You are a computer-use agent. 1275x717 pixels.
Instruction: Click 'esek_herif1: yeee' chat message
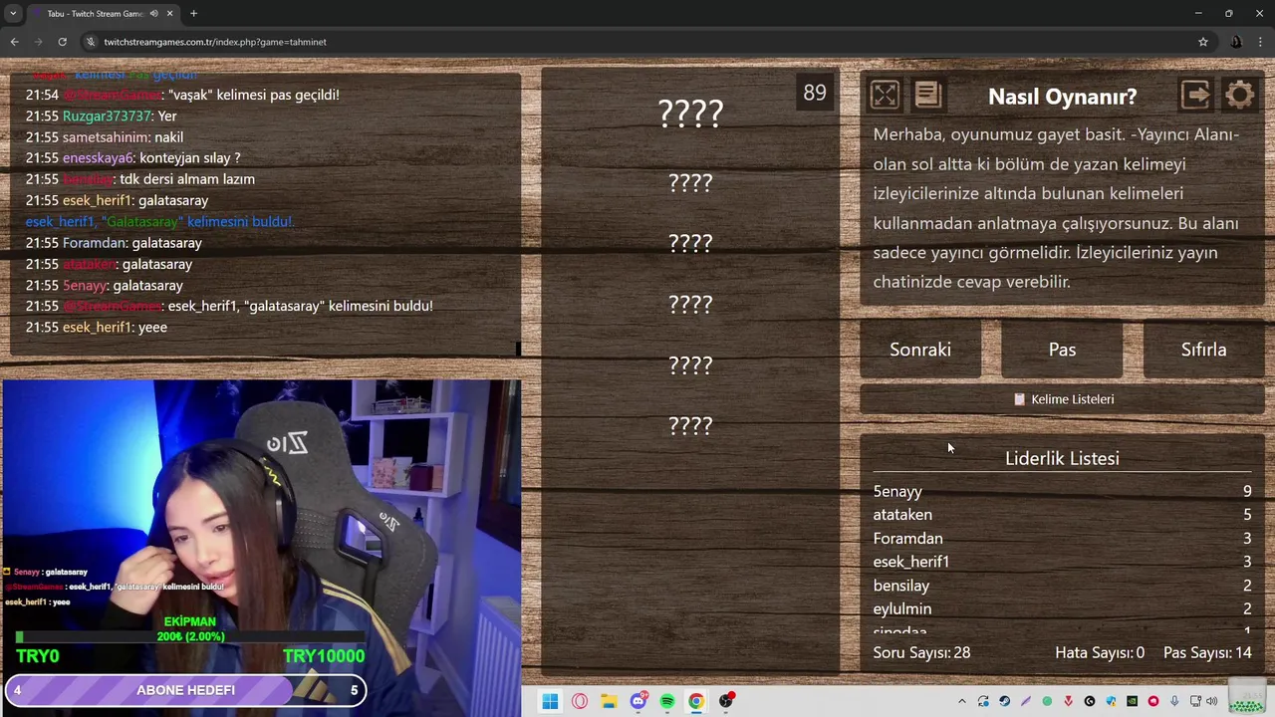(x=97, y=327)
